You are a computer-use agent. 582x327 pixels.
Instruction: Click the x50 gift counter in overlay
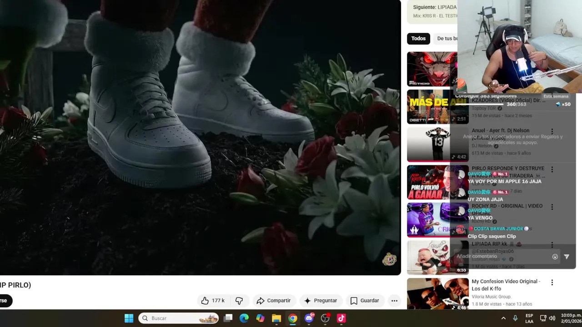[x=563, y=104]
